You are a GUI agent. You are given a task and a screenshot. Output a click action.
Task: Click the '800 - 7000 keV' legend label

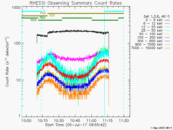[x=149, y=44]
